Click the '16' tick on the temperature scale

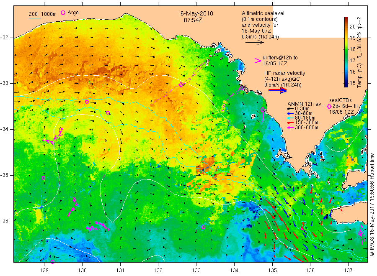tap(352, 72)
